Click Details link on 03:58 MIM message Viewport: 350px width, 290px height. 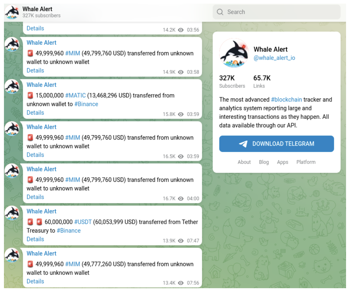35,71
